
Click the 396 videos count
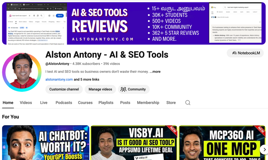(x=111, y=64)
